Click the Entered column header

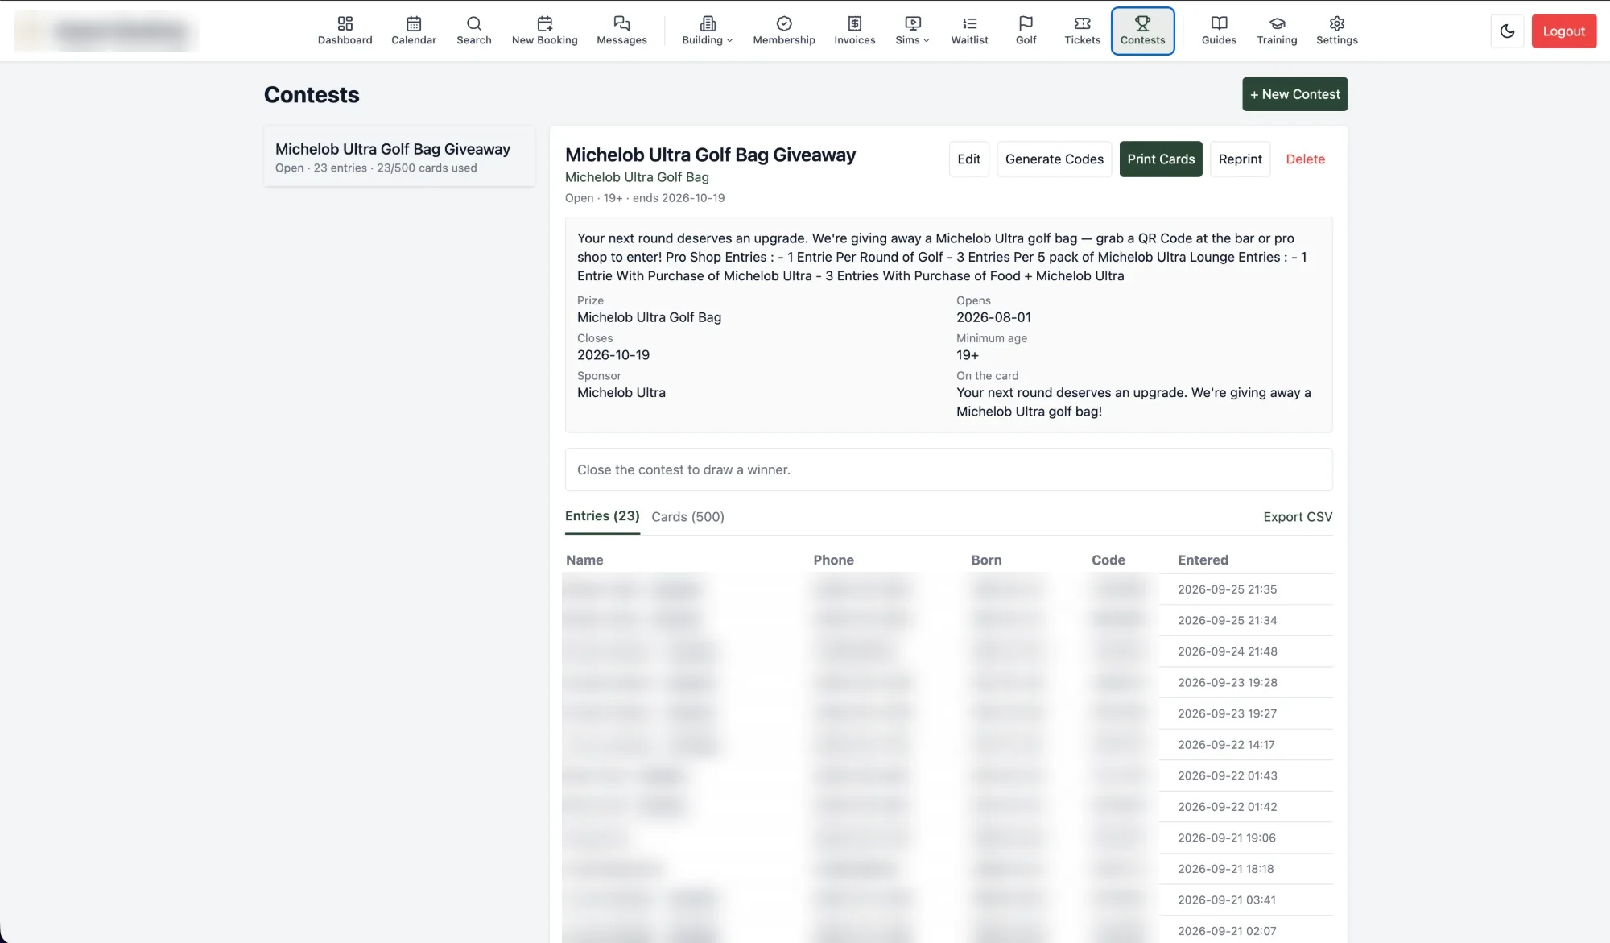(x=1203, y=560)
